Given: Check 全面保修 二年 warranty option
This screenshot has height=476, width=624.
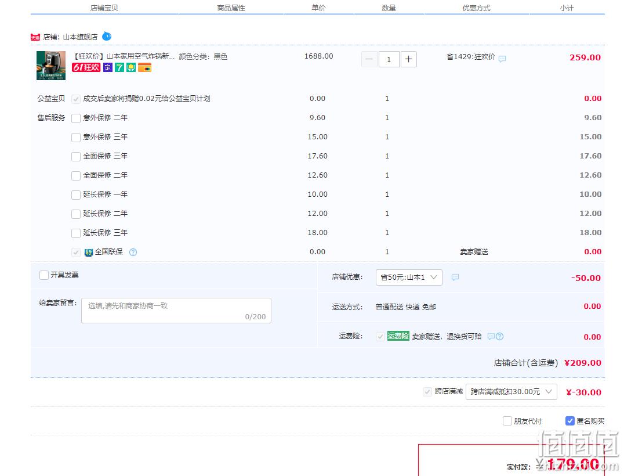Looking at the screenshot, I should coord(75,175).
